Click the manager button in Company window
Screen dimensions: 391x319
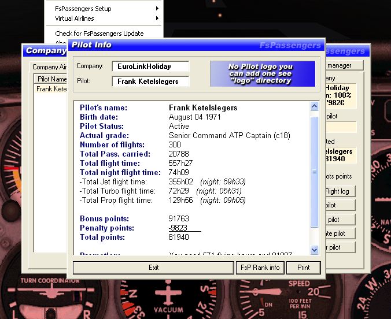(x=344, y=66)
